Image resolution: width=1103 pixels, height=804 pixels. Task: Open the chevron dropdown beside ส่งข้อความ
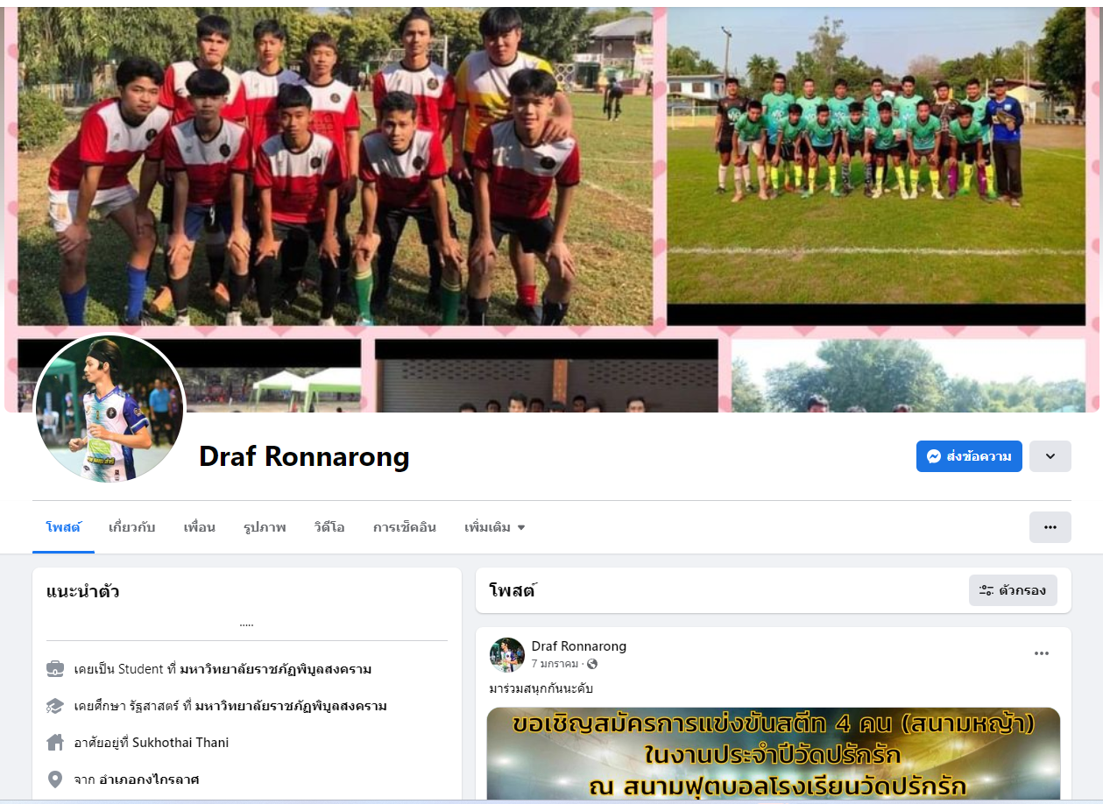[1050, 456]
